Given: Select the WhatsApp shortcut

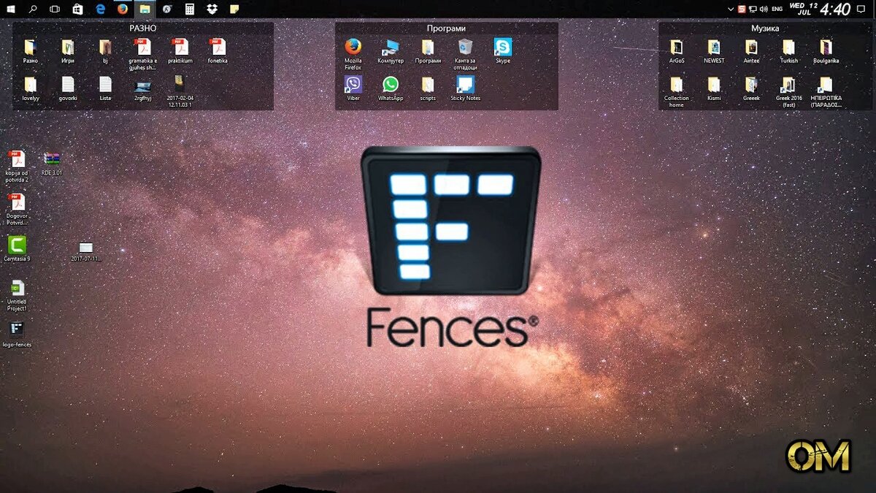Looking at the screenshot, I should click(391, 88).
